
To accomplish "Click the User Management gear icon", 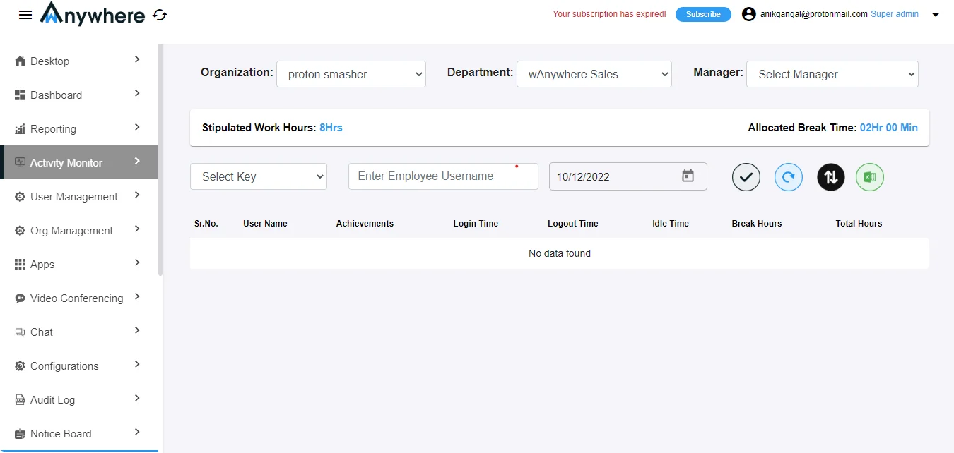I will 20,197.
